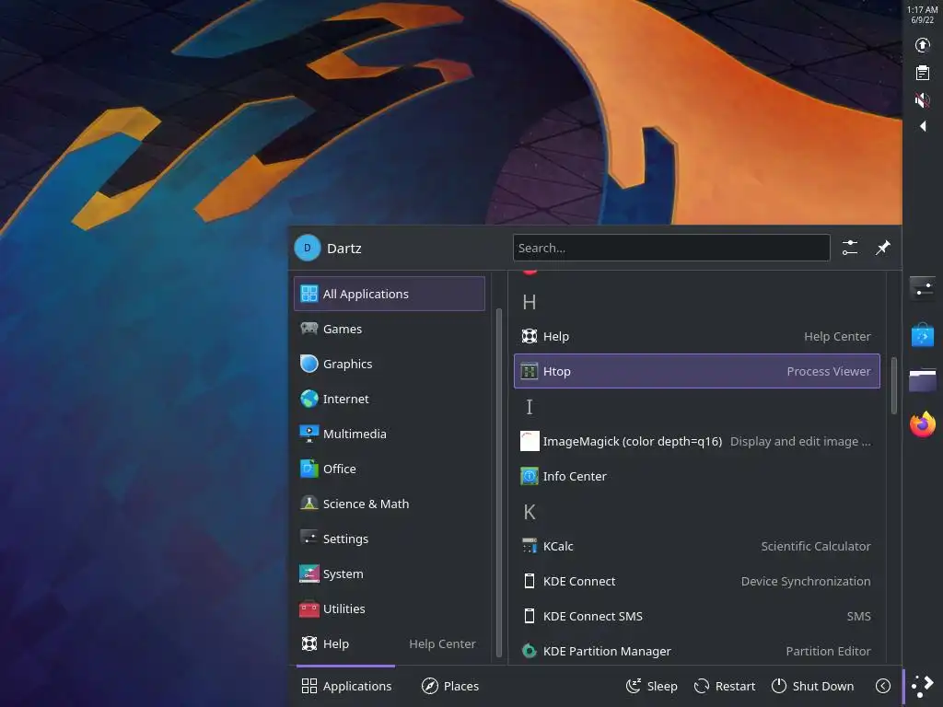Switch to the Places tab

449,686
